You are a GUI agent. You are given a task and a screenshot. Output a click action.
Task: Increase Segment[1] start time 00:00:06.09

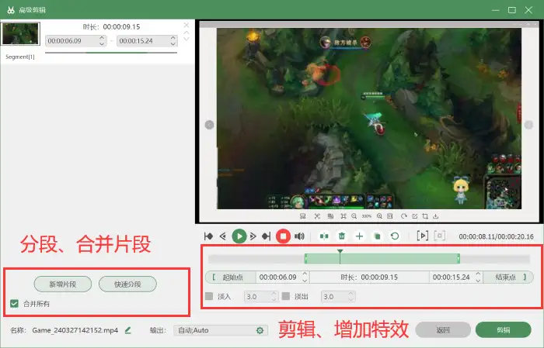(x=102, y=38)
